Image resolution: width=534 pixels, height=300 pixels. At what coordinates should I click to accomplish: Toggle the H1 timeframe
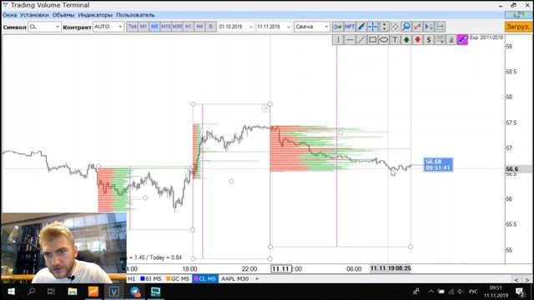[x=189, y=27]
